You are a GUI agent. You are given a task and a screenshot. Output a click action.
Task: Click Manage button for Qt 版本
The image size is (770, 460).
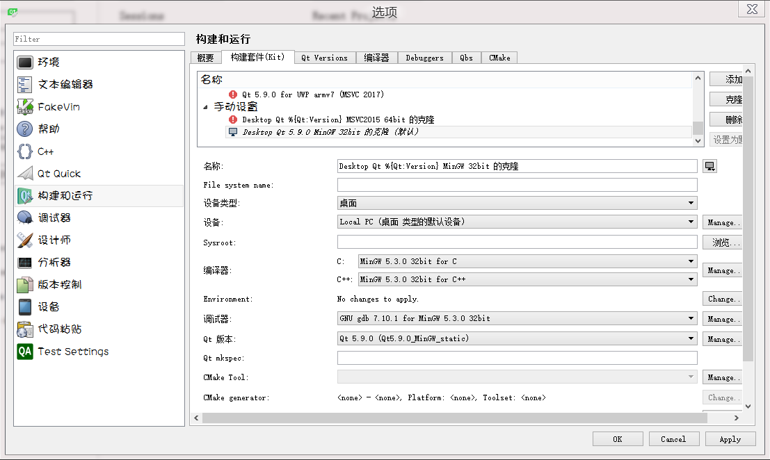[723, 339]
